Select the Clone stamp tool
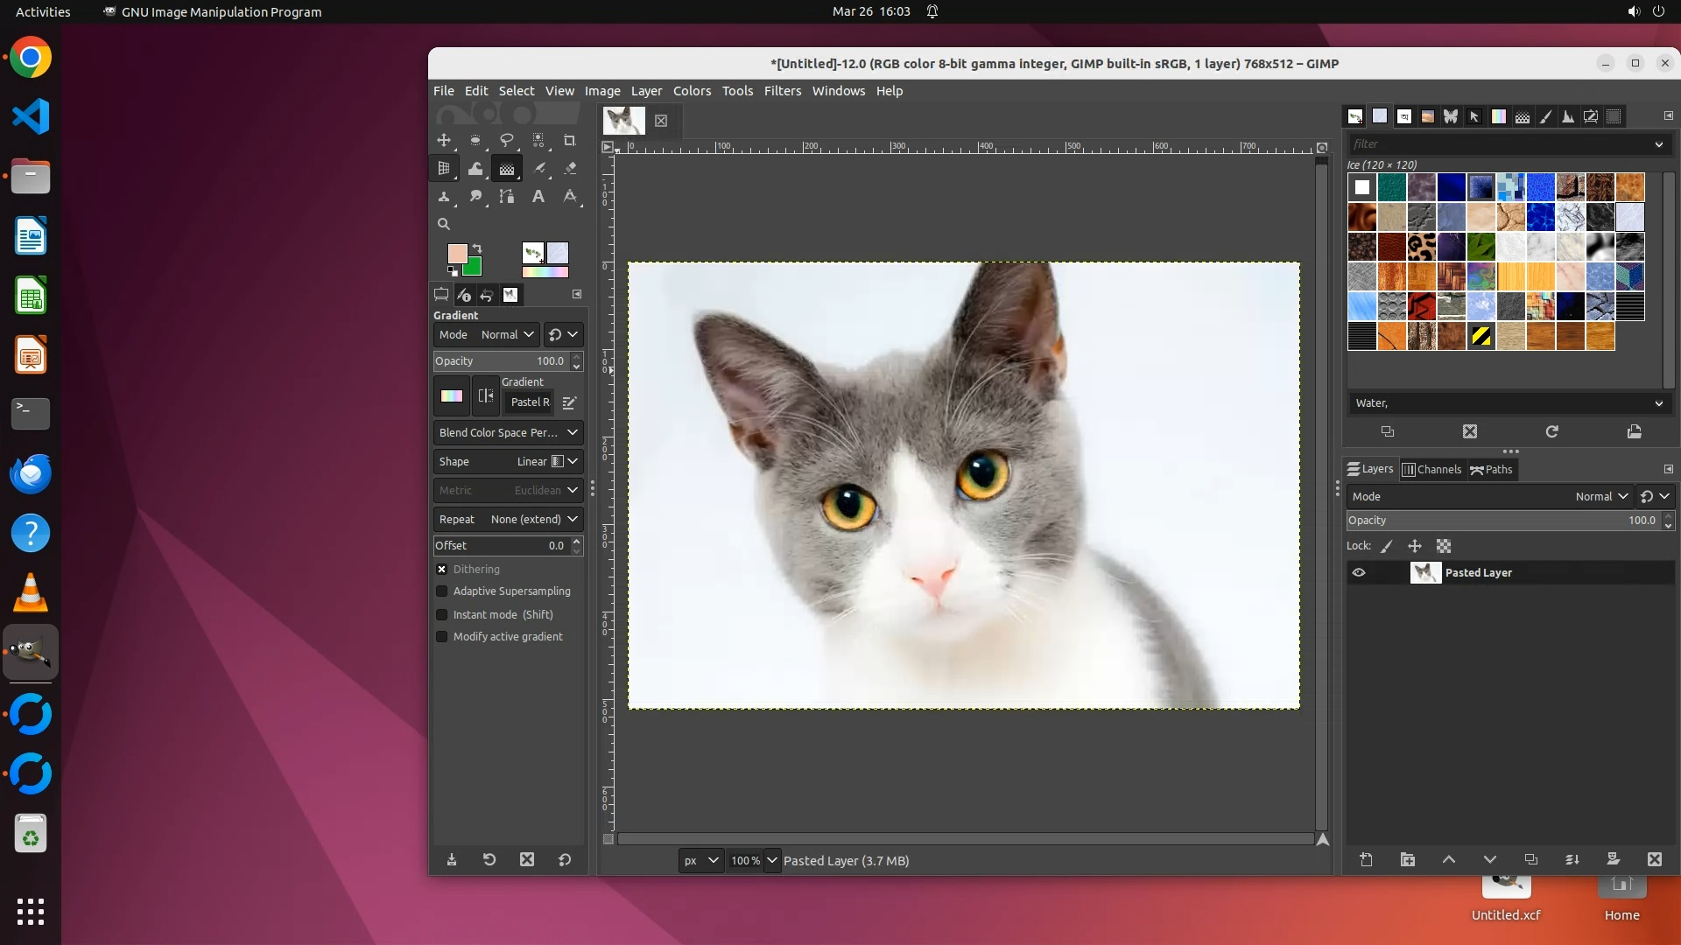This screenshot has height=945, width=1681. (444, 196)
